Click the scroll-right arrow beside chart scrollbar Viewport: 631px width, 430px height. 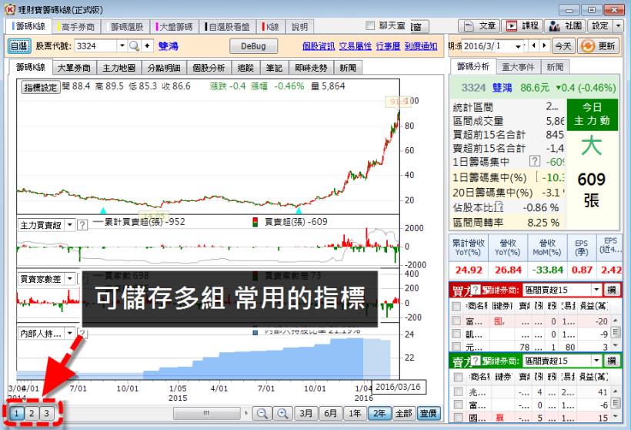(246, 413)
